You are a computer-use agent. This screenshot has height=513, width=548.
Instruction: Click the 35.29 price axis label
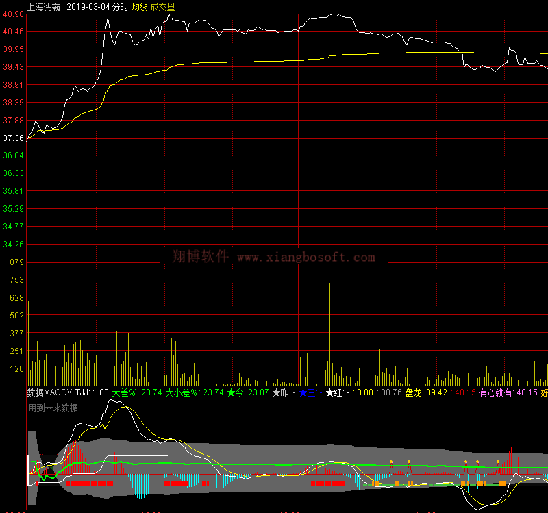(13, 209)
